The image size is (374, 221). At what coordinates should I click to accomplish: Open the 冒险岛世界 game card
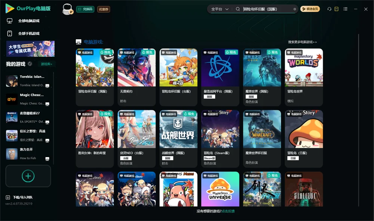[304, 77]
